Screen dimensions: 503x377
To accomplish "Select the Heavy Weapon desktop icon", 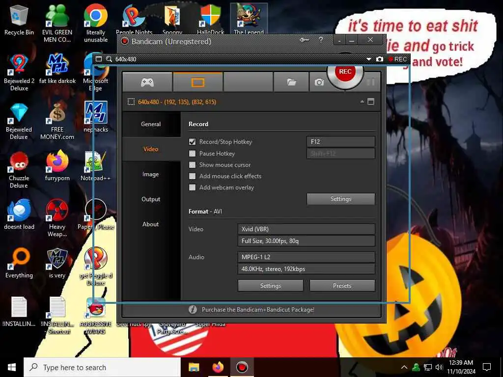I will 57,218.
